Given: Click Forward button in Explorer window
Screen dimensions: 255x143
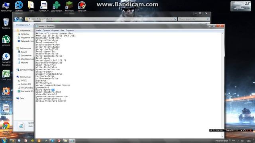Looking at the screenshot, I should point(20,19).
